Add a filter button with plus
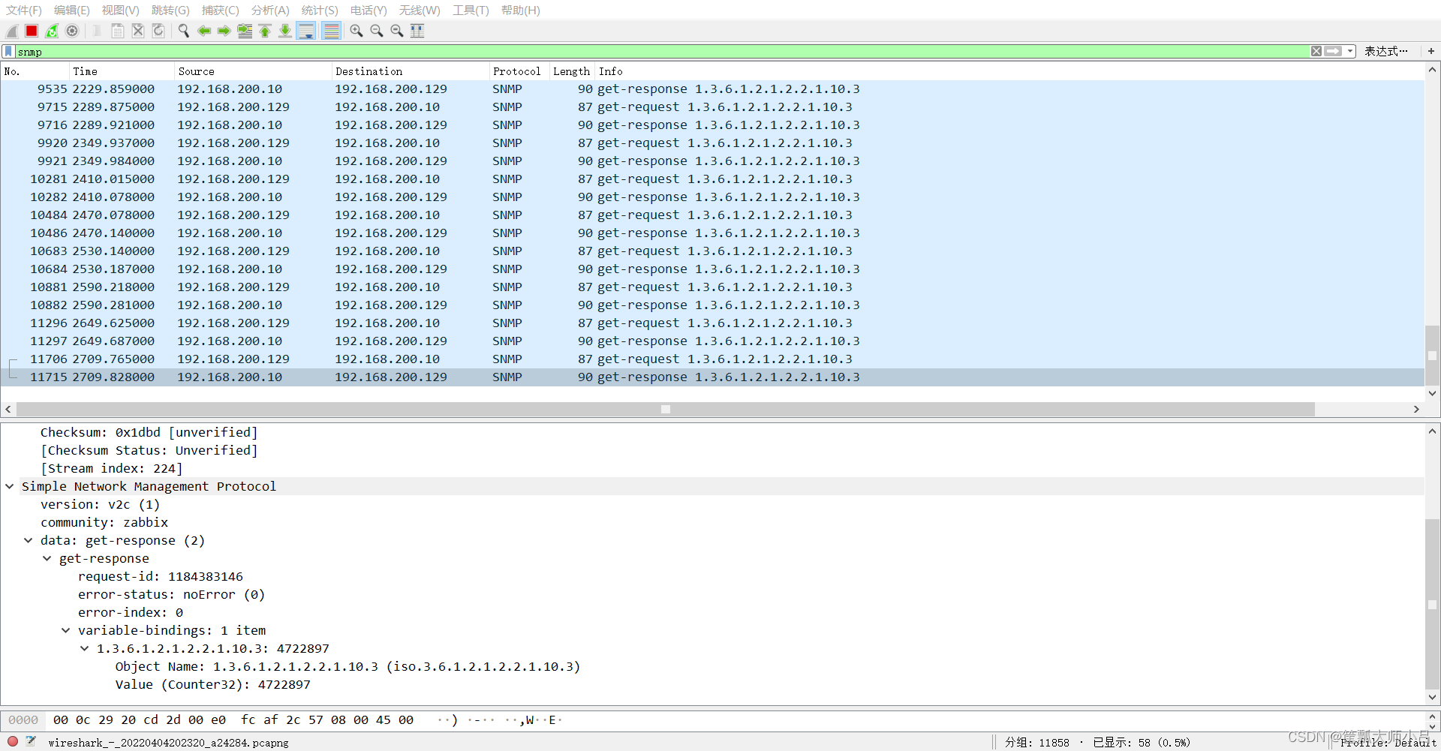 click(x=1431, y=51)
